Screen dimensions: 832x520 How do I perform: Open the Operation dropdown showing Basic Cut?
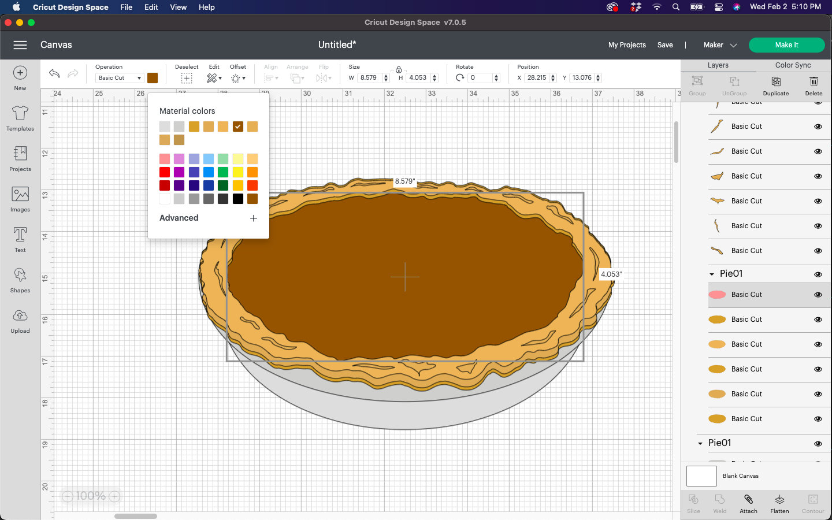pos(119,77)
